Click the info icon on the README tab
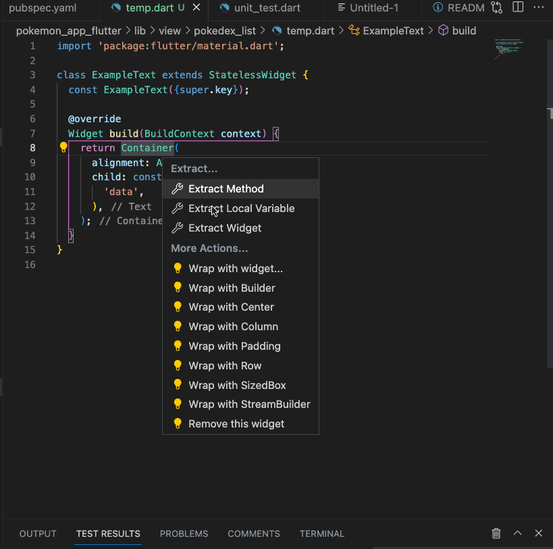 coord(437,7)
